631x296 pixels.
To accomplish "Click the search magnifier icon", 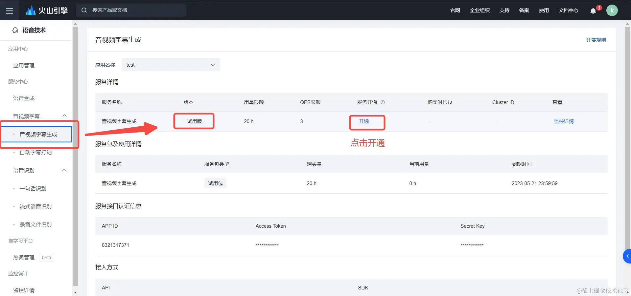I will tap(84, 10).
